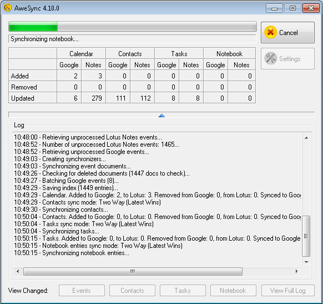Click the Cancel button label
This screenshot has width=323, height=304.
pos(288,33)
